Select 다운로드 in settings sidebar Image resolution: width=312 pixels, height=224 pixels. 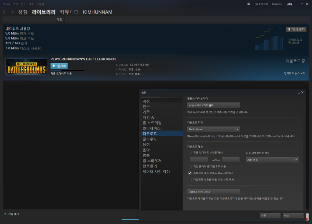point(162,133)
